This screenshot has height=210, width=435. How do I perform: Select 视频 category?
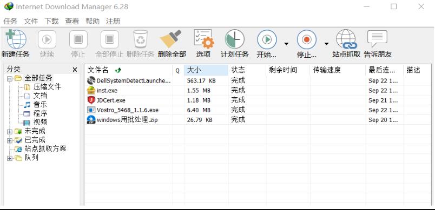click(40, 123)
